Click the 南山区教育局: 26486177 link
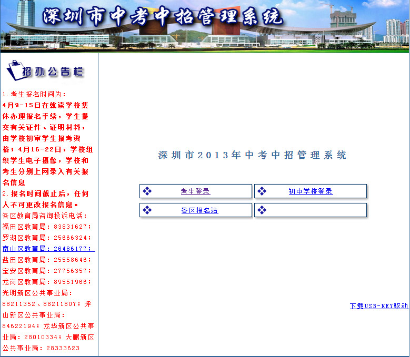This screenshot has width=410, height=357. [x=48, y=249]
